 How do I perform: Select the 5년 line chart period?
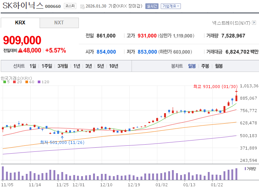pyautogui.click(x=101, y=66)
